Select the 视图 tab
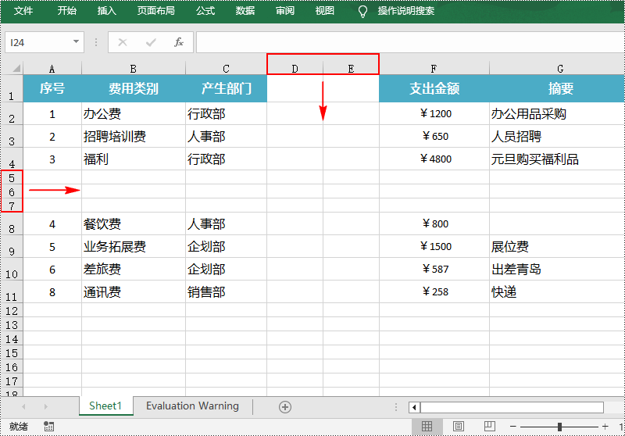Viewport: 625px width, 436px height. [324, 11]
